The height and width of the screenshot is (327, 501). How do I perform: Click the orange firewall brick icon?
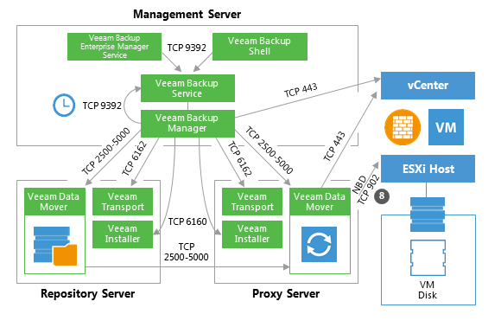click(403, 127)
